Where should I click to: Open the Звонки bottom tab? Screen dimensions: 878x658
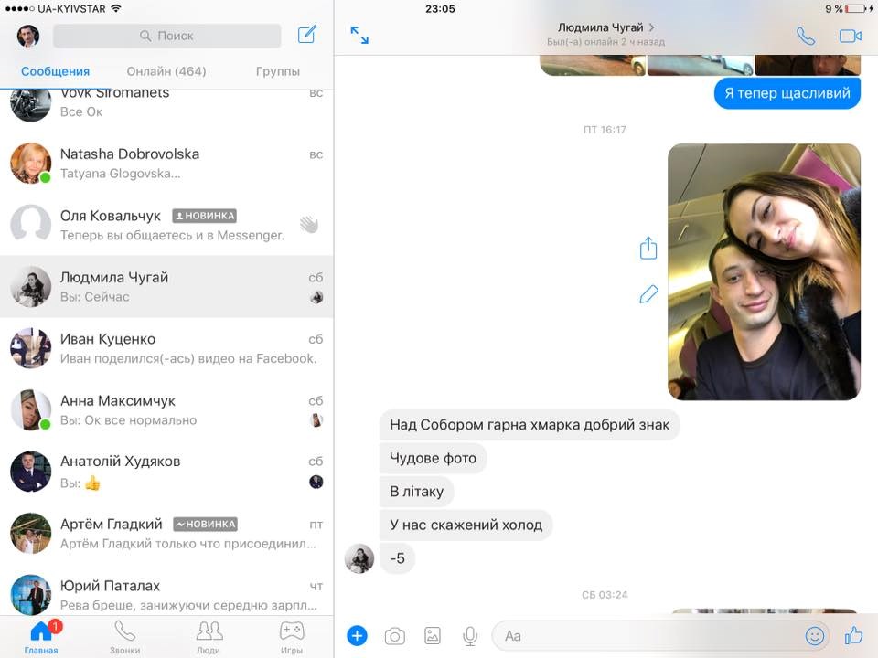coord(125,637)
